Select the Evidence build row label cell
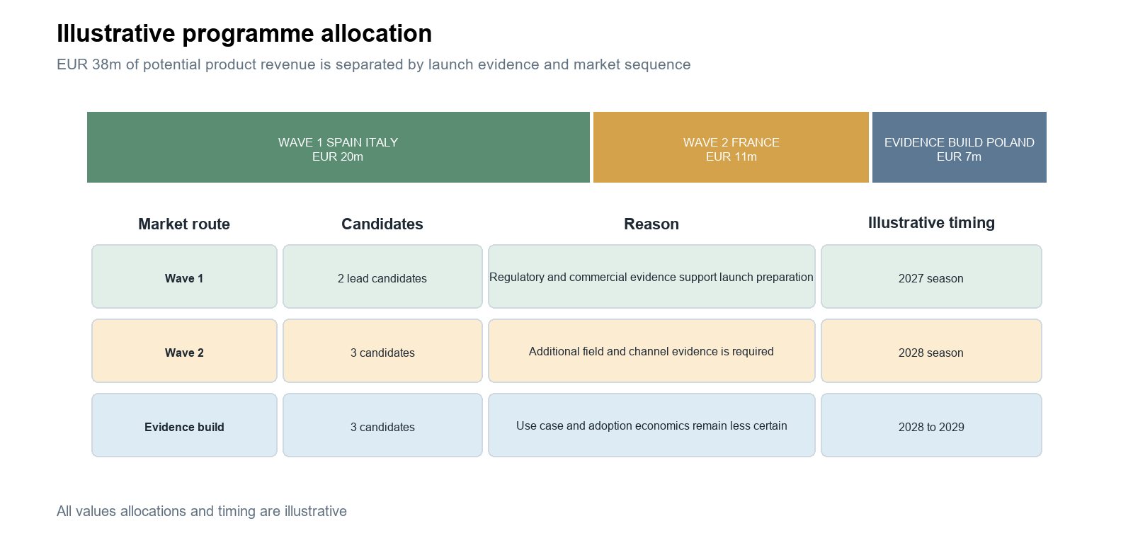This screenshot has height=538, width=1133. point(184,425)
